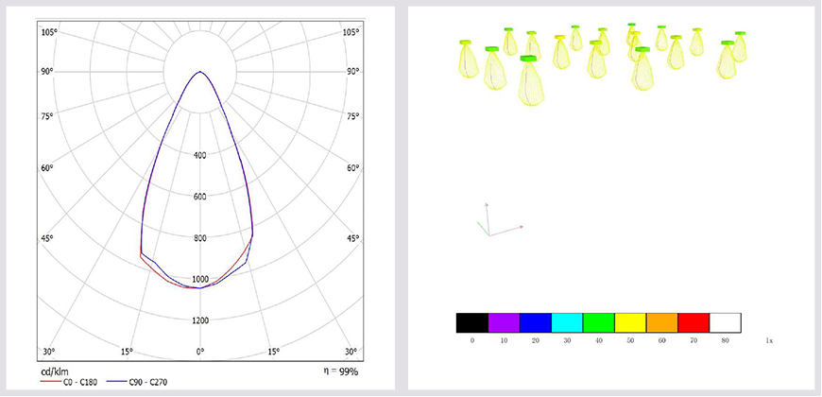The image size is (822, 397).
Task: Click the 600 intensity value on the polar chart
Action: click(x=199, y=197)
